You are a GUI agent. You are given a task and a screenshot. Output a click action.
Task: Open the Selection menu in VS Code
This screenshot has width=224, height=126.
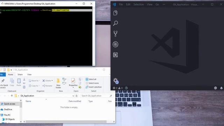(139, 5)
